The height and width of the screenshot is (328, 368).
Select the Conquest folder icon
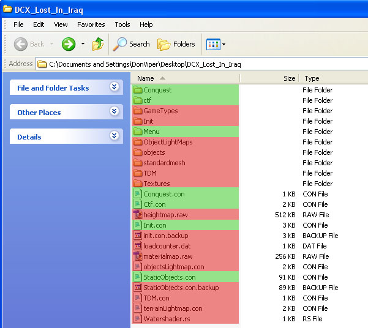[x=138, y=90]
